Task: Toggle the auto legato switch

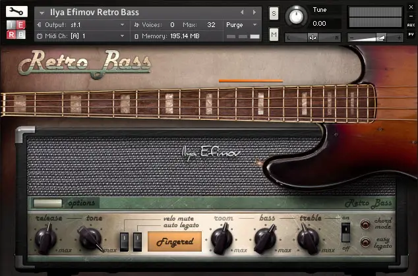Action: pos(137,242)
